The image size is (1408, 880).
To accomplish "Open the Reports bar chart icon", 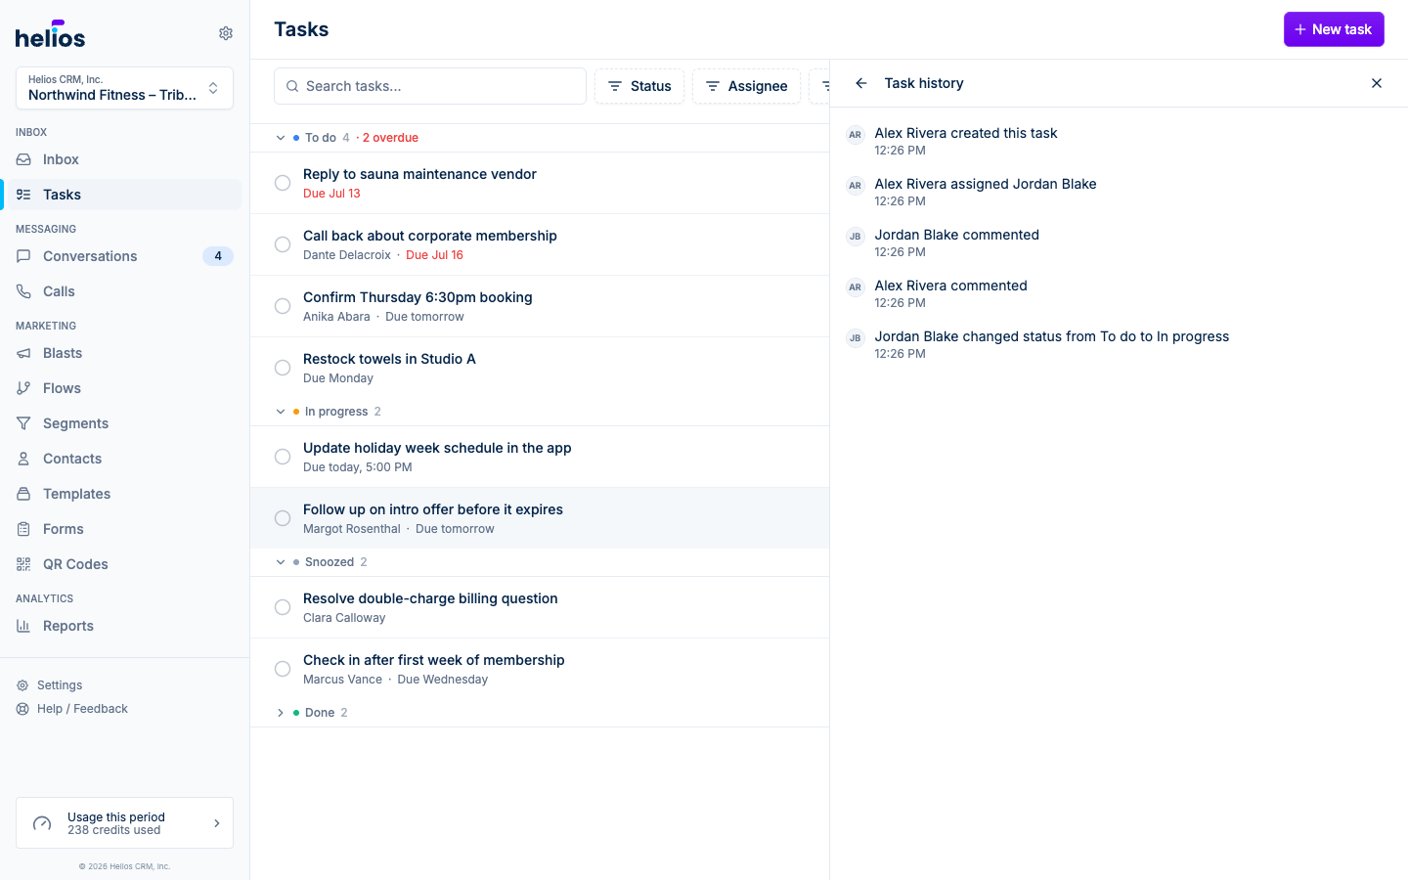I will coord(23,626).
